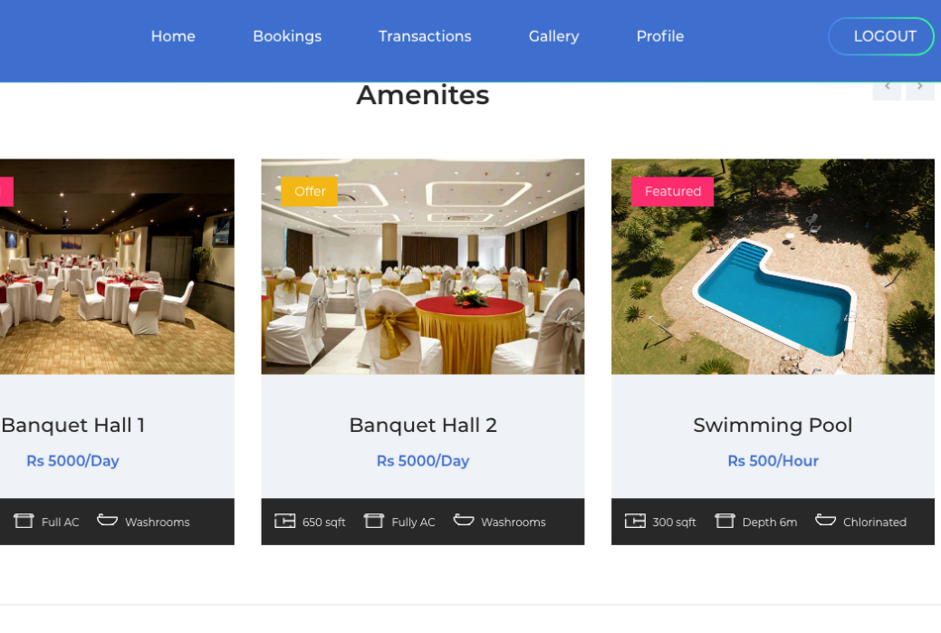The height and width of the screenshot is (633, 941).
Task: Click the LOGOUT button
Action: [881, 36]
